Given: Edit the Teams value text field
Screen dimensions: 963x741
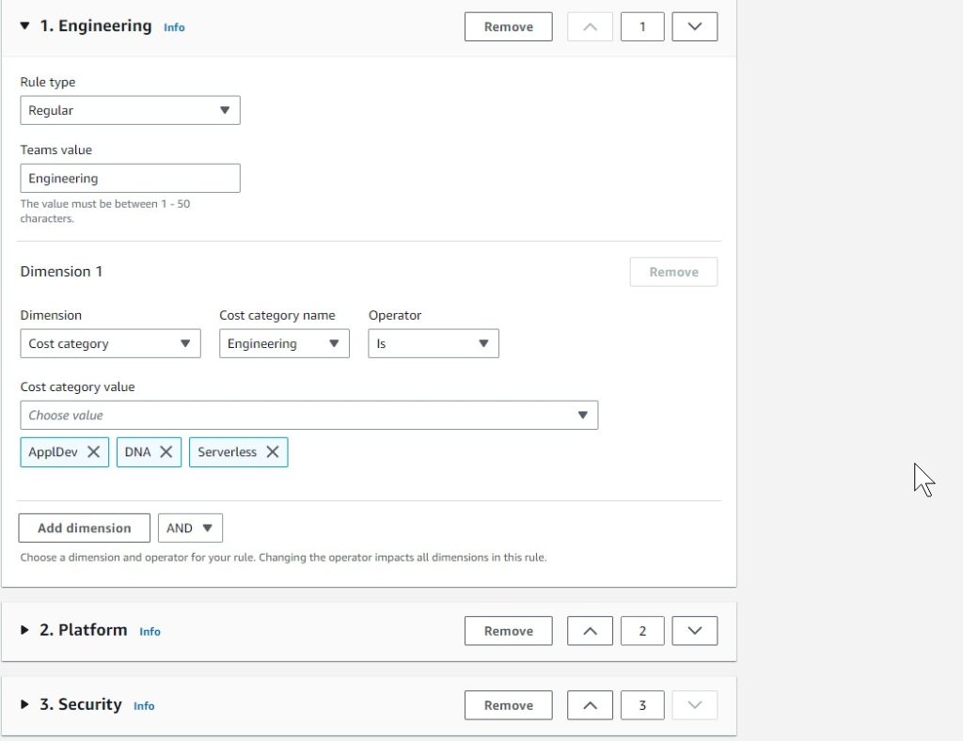Looking at the screenshot, I should pos(130,178).
